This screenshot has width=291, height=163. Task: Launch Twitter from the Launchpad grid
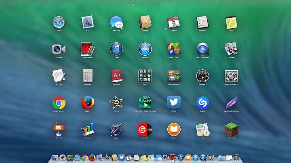point(174,102)
